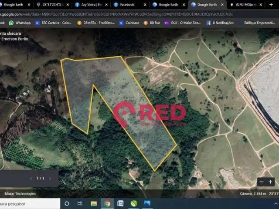Go to the next slide arrow
Screen dimensions: 279x209
(x=50, y=179)
